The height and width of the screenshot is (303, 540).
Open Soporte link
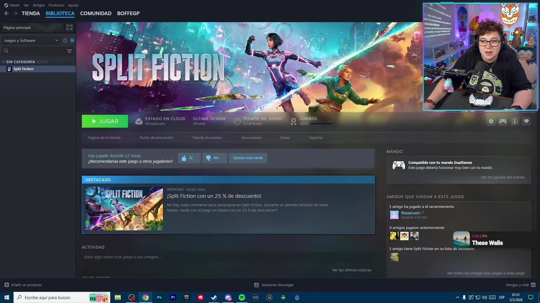click(x=316, y=138)
